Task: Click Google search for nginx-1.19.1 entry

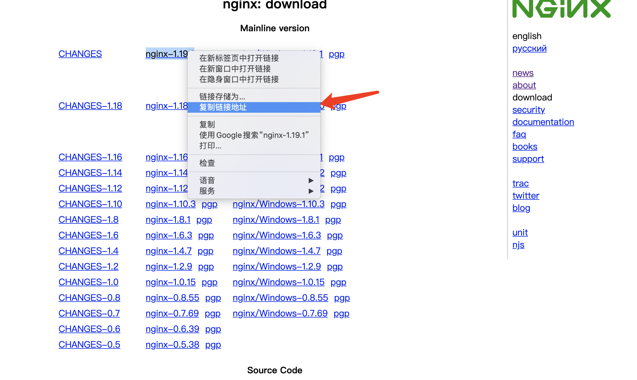Action: tap(254, 135)
